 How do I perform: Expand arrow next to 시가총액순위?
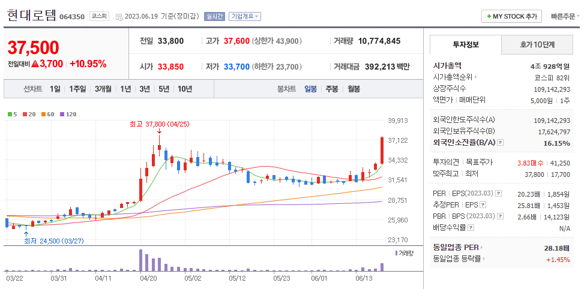[x=475, y=77]
